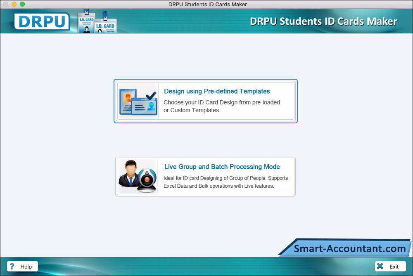Viewport: 413px width, 276px height.
Task: Click the Help button
Action: click(22, 266)
